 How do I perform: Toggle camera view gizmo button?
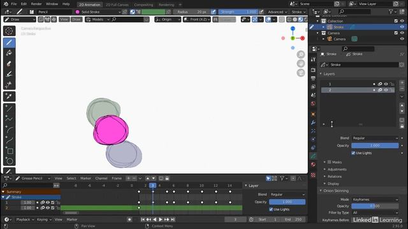pos(301,73)
